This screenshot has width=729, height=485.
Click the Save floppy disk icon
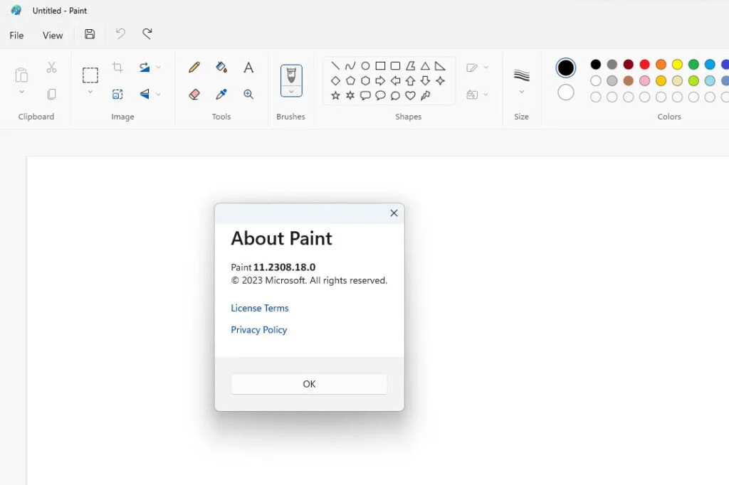(90, 34)
